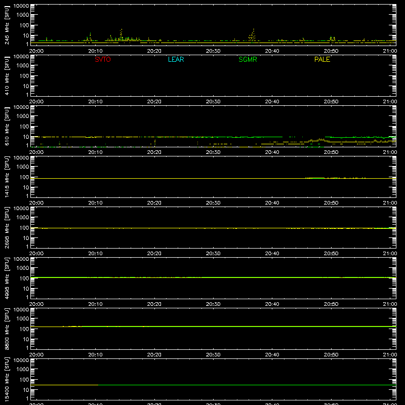Select the 410 MHz [SFU] axis title
This screenshot has width=405, height=405.
(7, 75)
